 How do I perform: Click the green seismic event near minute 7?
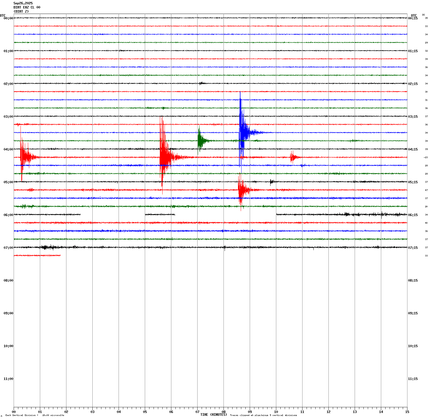pos(201,140)
